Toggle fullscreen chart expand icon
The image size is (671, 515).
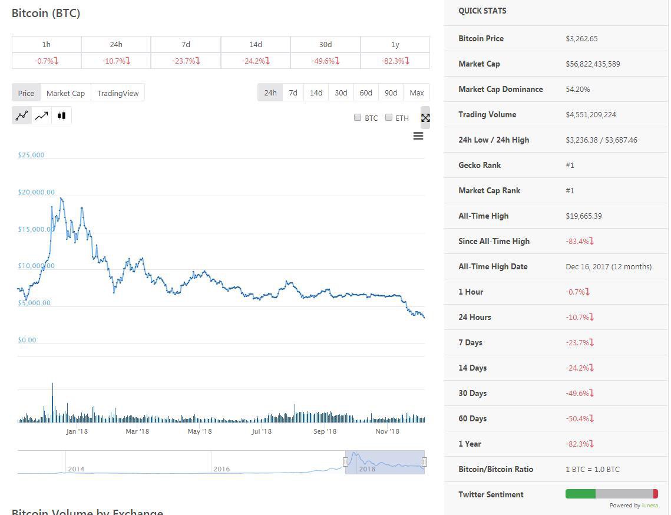click(x=425, y=118)
